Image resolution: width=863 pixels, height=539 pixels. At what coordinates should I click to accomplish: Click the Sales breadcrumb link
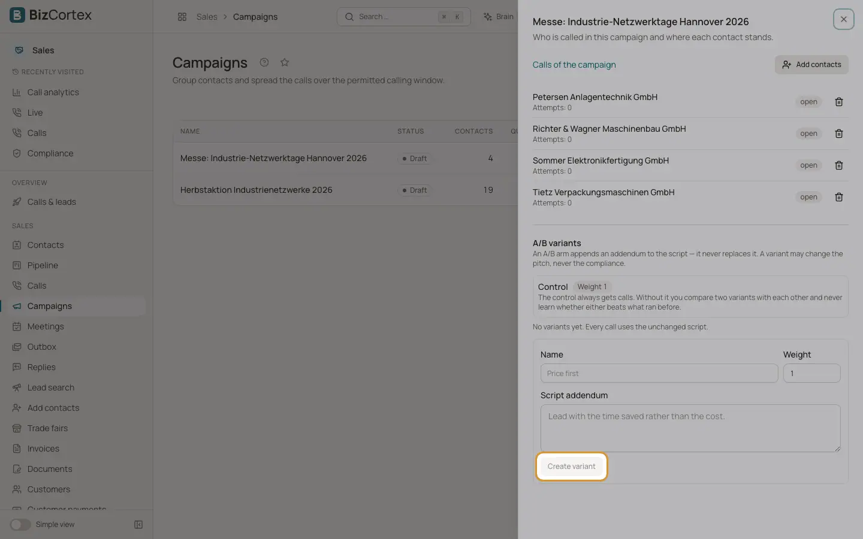click(207, 17)
